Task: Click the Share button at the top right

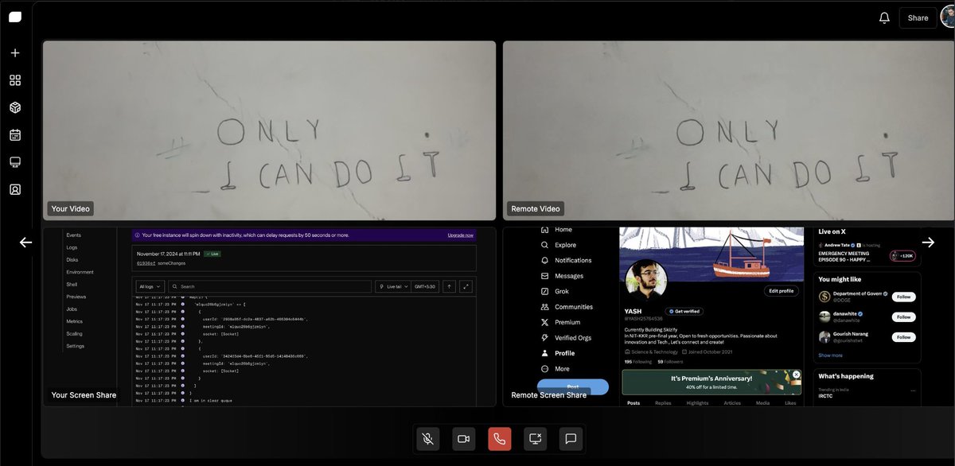Action: tap(918, 17)
